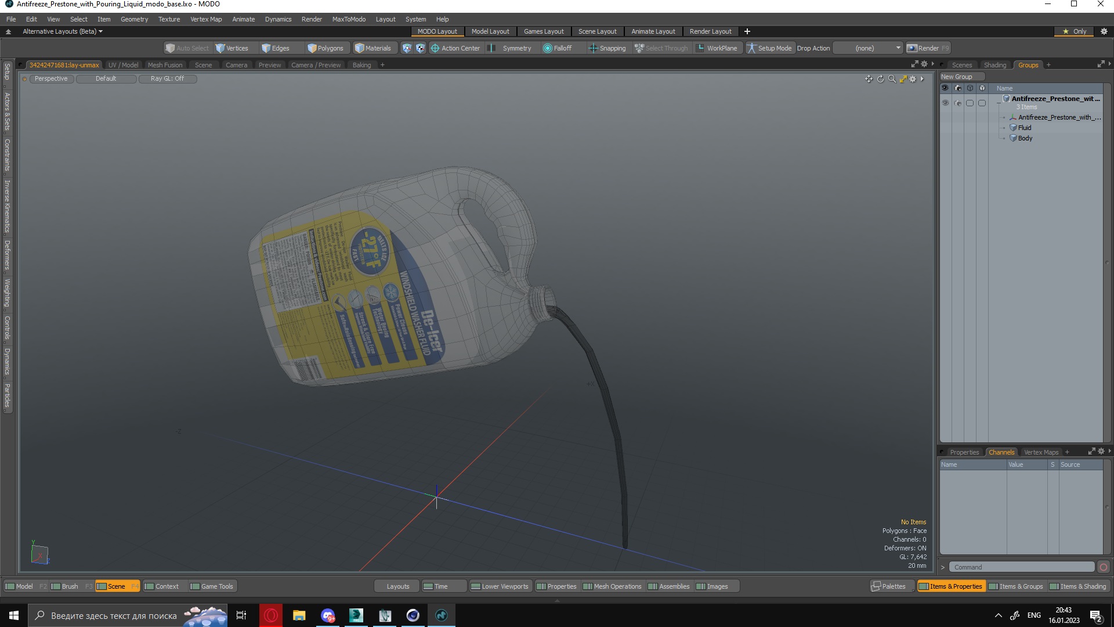Toggle Select Through mode

pyautogui.click(x=661, y=48)
